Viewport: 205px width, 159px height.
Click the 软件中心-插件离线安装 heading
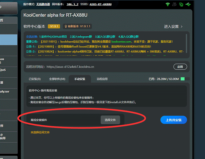tap(43, 91)
